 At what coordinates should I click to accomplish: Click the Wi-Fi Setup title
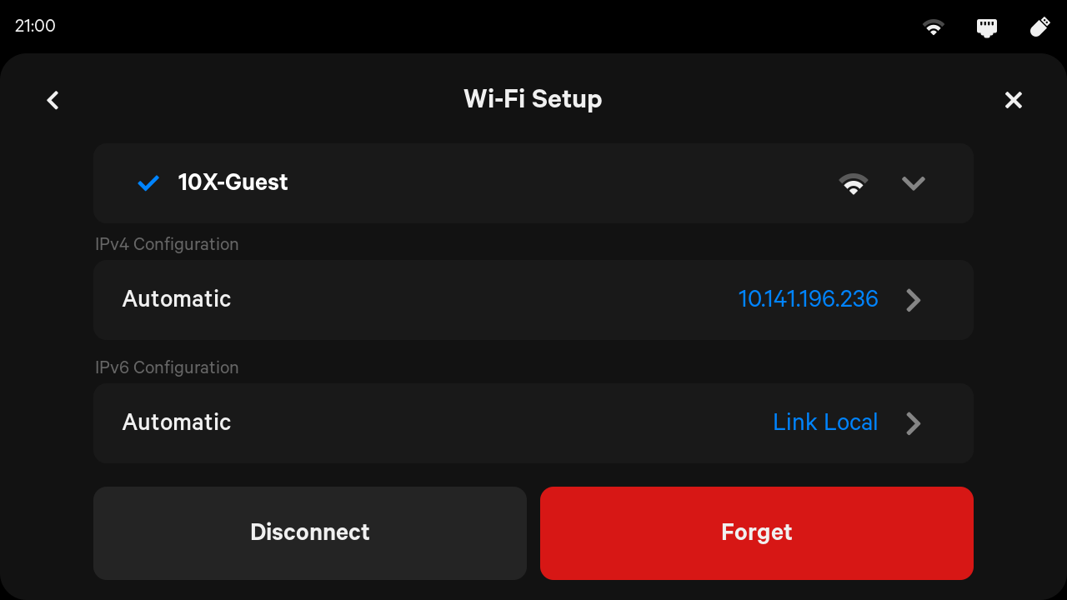coord(533,99)
